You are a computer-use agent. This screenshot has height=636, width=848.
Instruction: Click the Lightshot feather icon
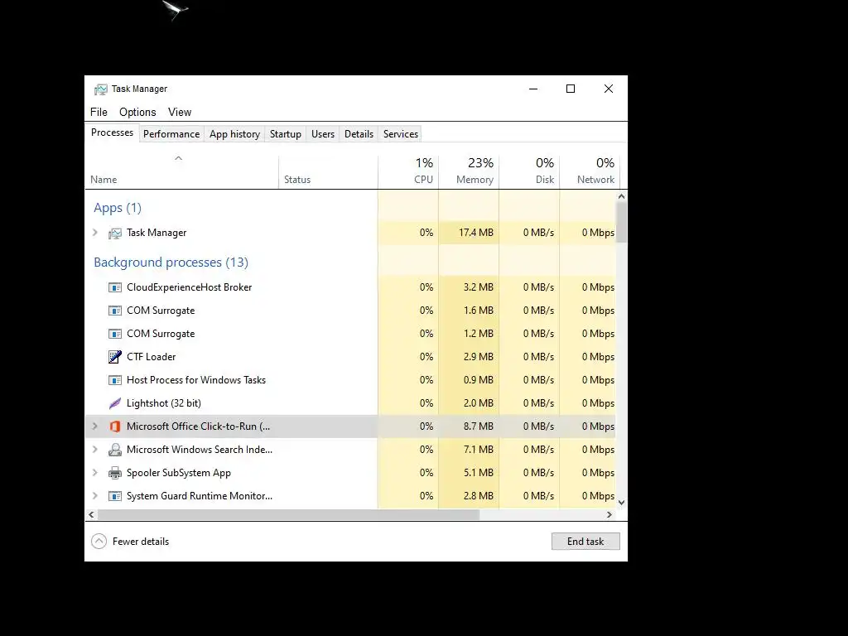point(114,403)
